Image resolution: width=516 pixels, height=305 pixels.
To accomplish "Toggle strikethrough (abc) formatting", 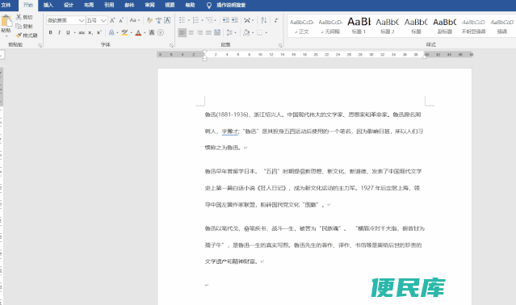I will click(82, 32).
